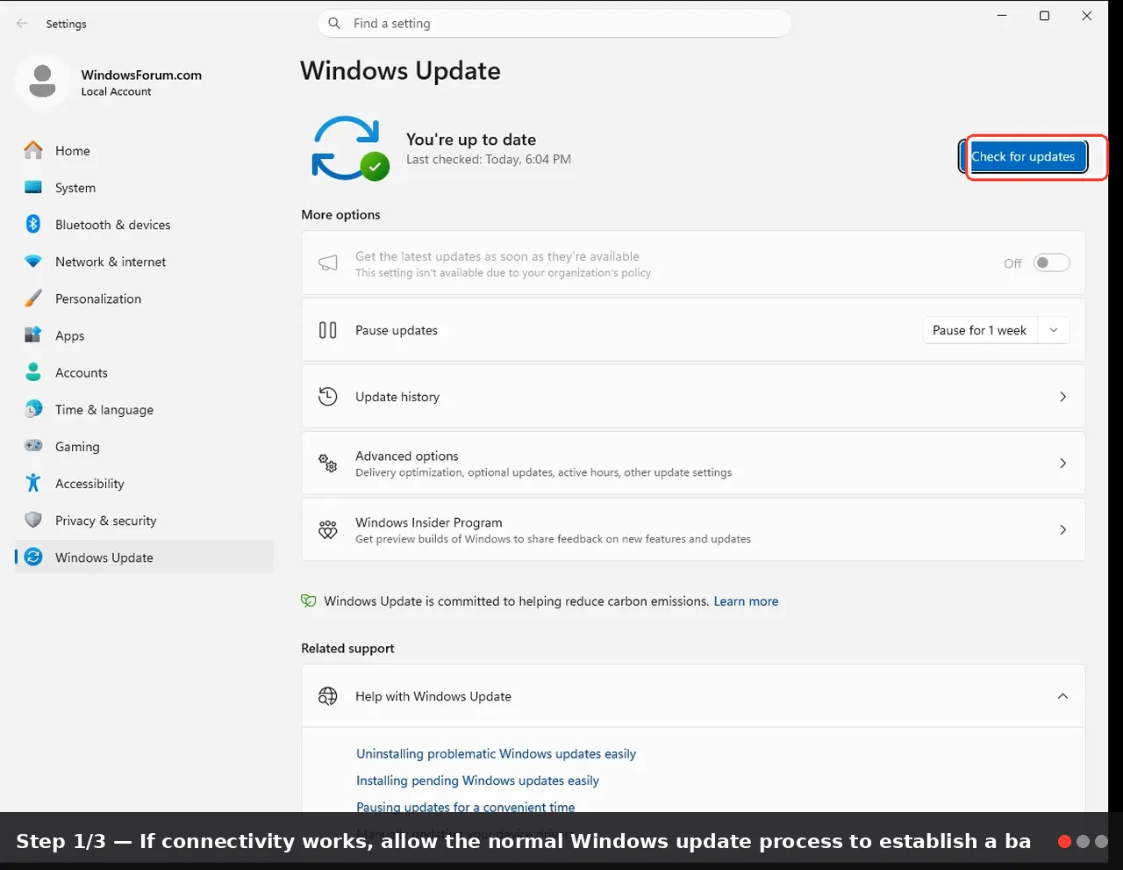Click the Update history clock icon

pos(328,397)
